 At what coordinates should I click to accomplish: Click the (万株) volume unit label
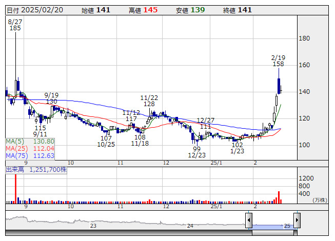coord(320,200)
